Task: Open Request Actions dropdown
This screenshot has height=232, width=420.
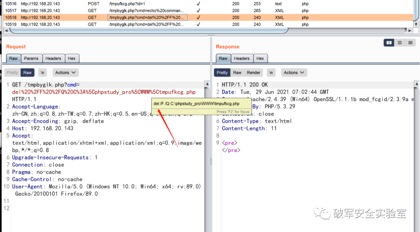Action: (x=65, y=72)
